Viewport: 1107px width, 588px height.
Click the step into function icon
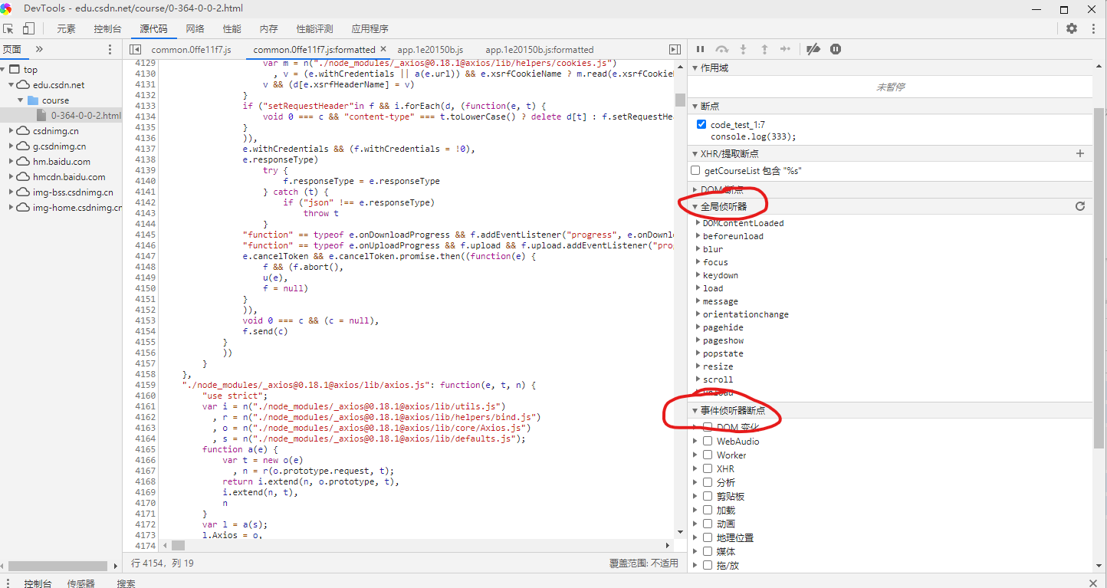click(743, 49)
